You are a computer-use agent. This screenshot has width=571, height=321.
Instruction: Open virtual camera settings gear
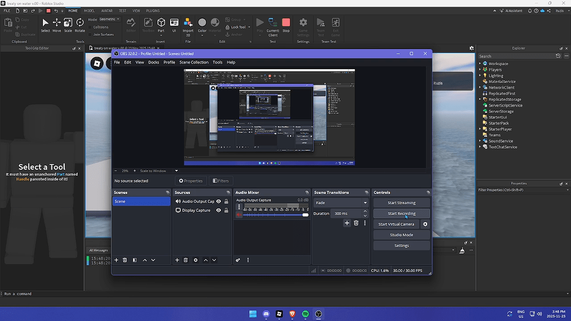pyautogui.click(x=425, y=224)
